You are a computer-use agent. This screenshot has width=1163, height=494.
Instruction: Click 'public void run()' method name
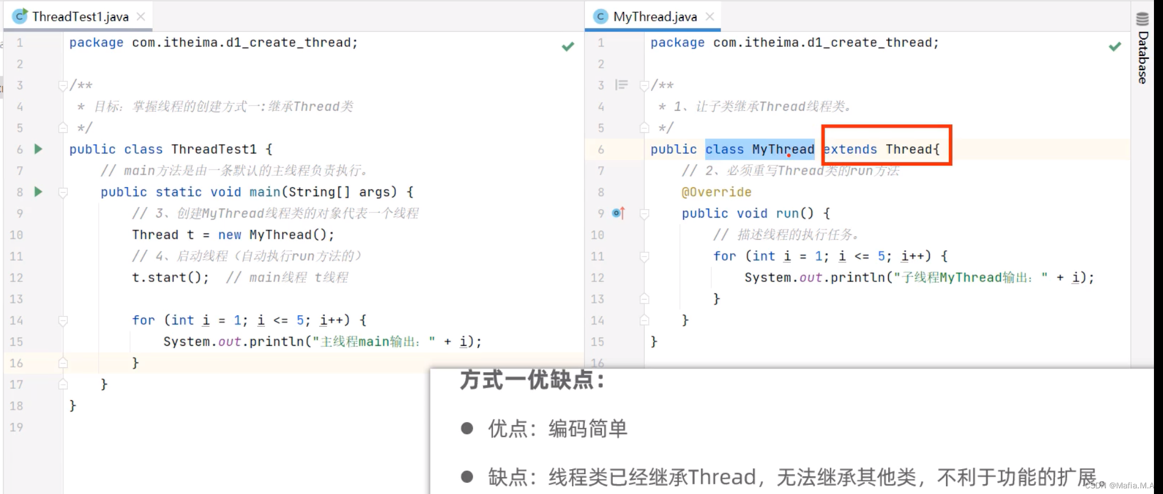787,213
